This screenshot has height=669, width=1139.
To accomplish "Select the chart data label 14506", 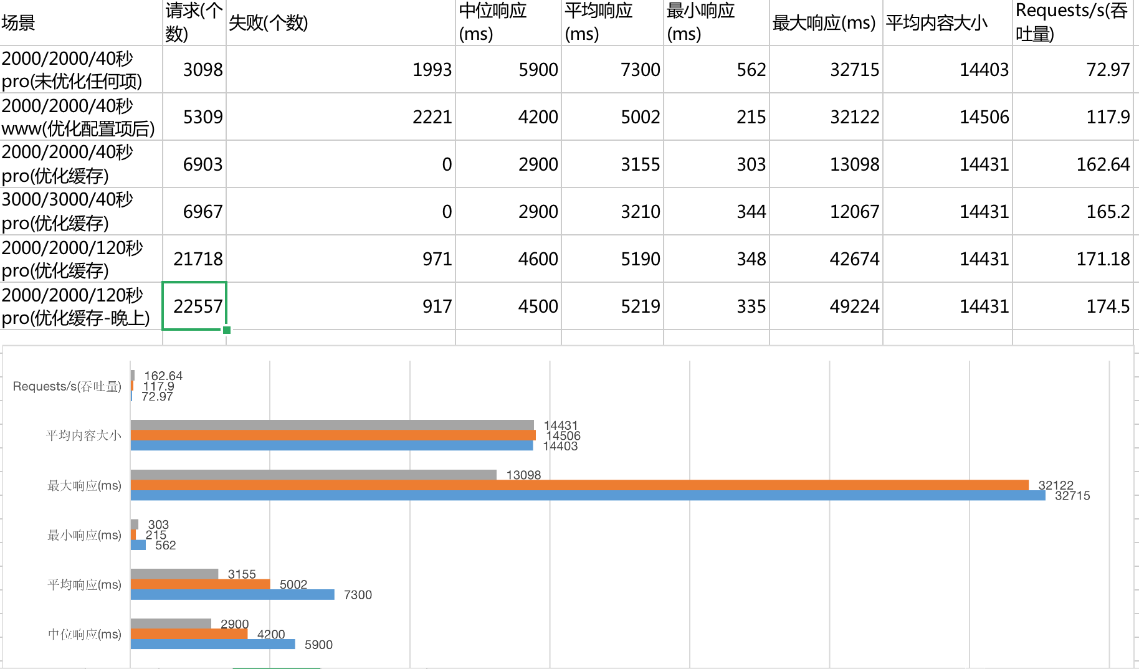I will pyautogui.click(x=563, y=436).
